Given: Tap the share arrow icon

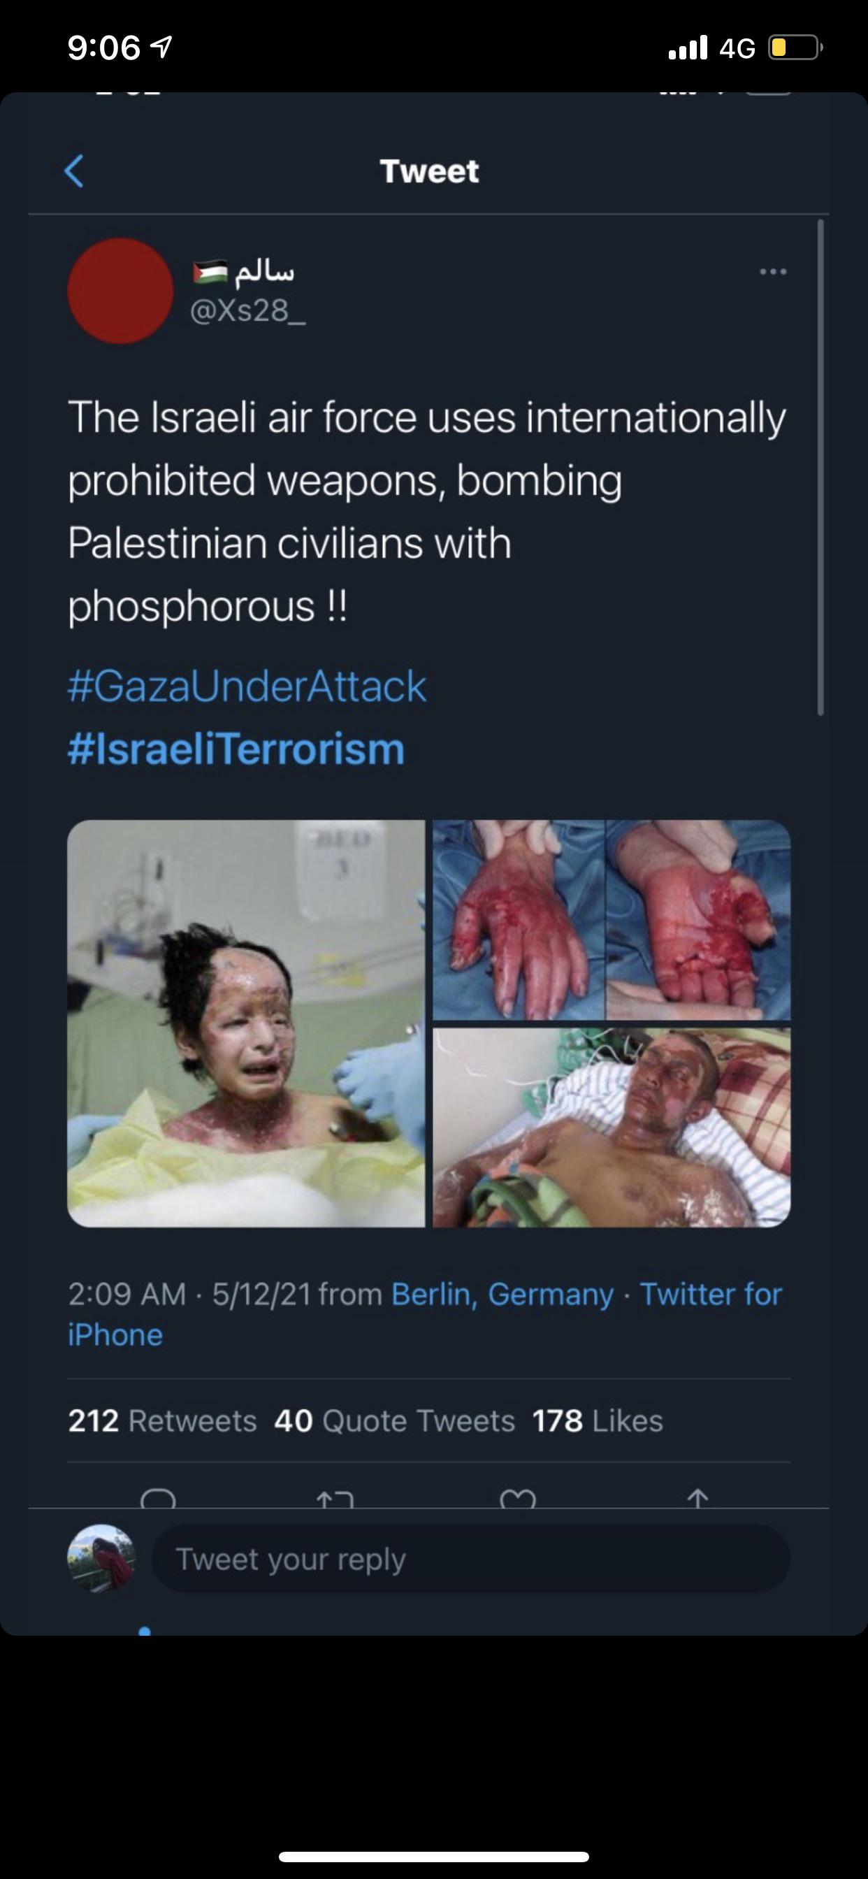Looking at the screenshot, I should [698, 1498].
